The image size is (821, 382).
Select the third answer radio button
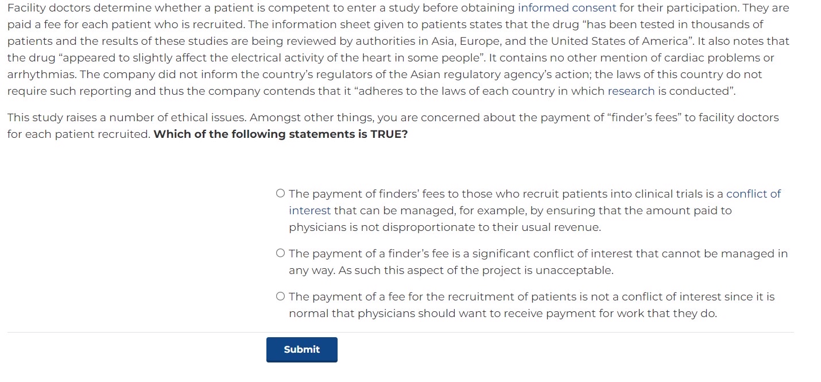pos(280,295)
